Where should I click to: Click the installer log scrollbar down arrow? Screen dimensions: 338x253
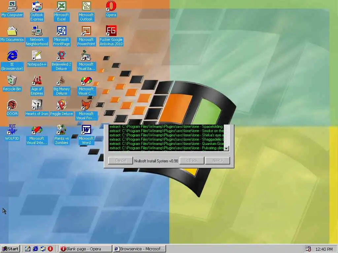pos(226,149)
